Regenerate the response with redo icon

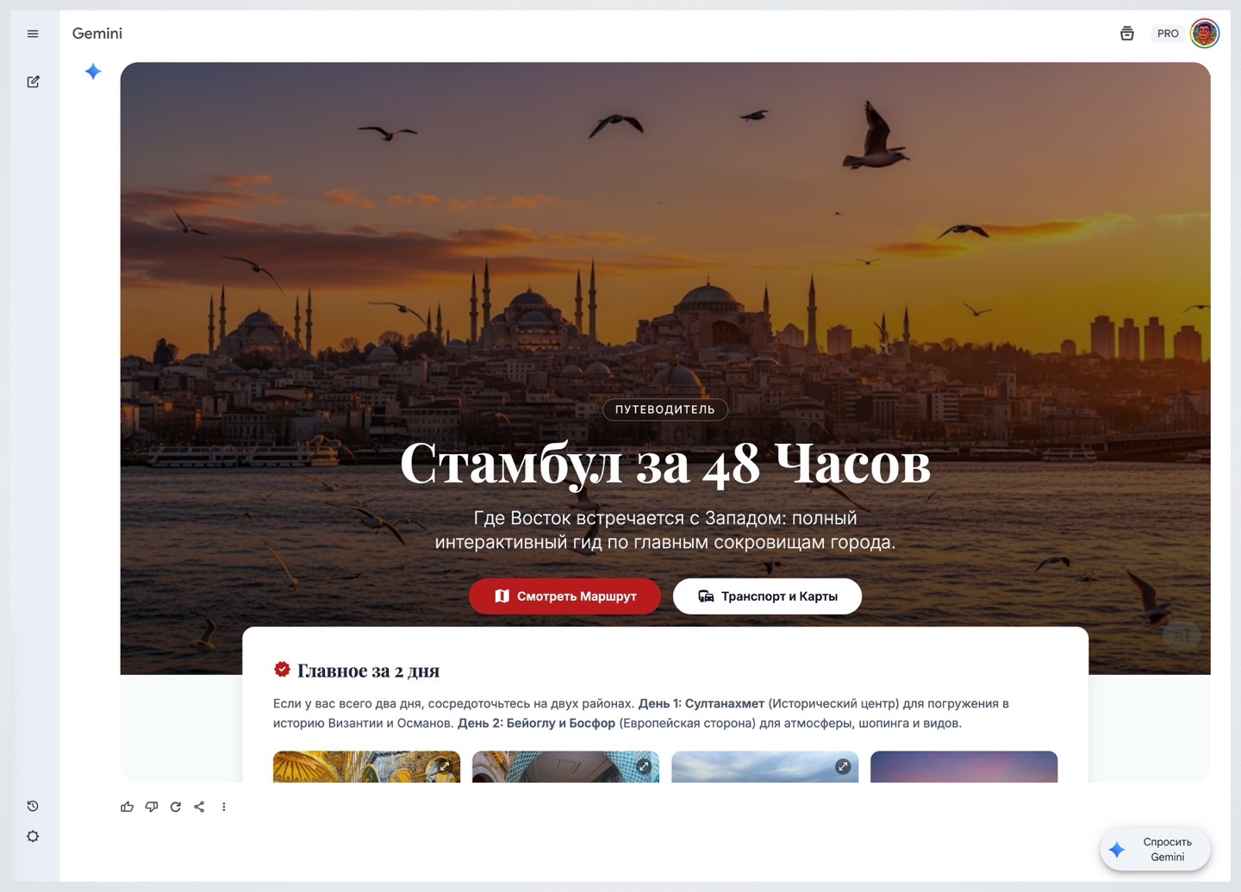pos(176,807)
